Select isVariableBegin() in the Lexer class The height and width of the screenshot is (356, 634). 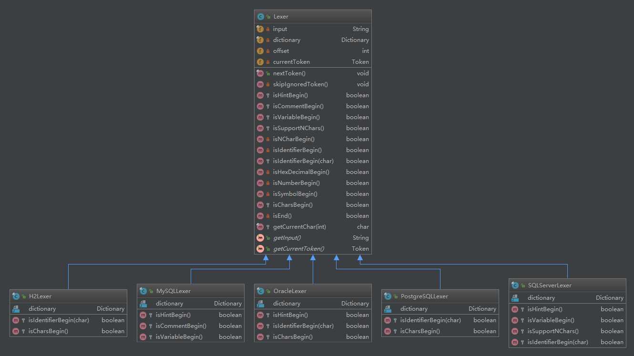tap(297, 117)
